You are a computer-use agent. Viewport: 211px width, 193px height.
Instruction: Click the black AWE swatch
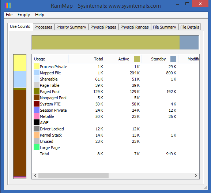pyautogui.click(x=37, y=122)
